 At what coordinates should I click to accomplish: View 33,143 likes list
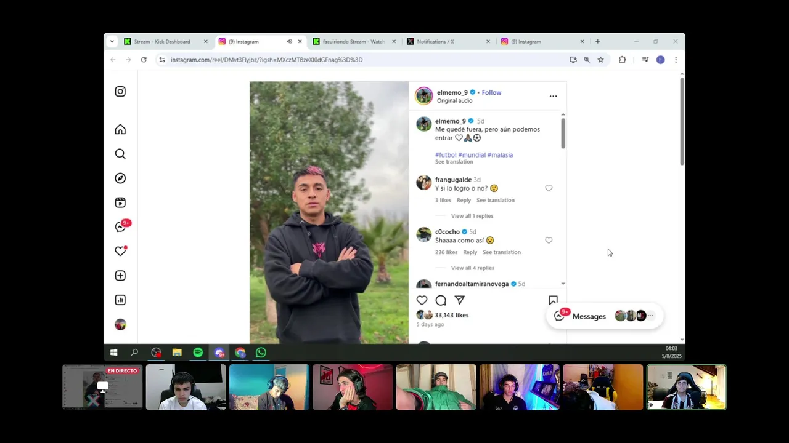pos(452,315)
